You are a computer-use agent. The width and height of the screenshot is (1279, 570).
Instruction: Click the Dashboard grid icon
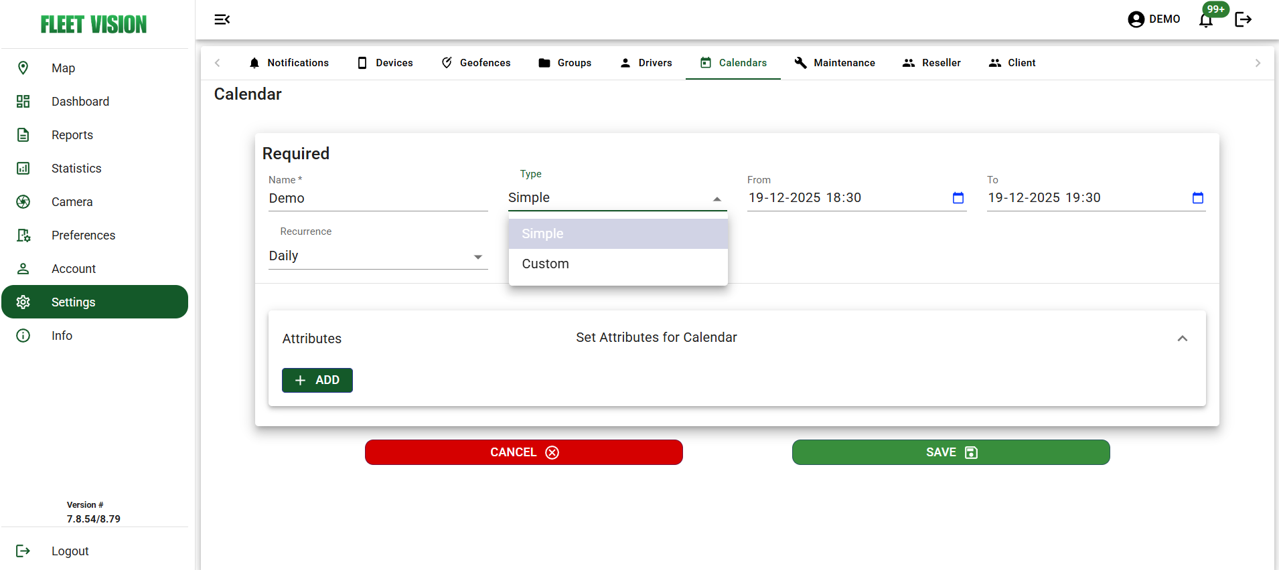(23, 101)
